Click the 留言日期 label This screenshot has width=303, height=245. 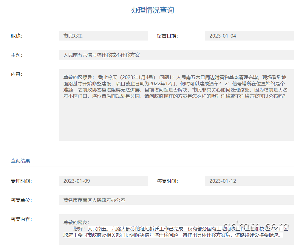167,36
